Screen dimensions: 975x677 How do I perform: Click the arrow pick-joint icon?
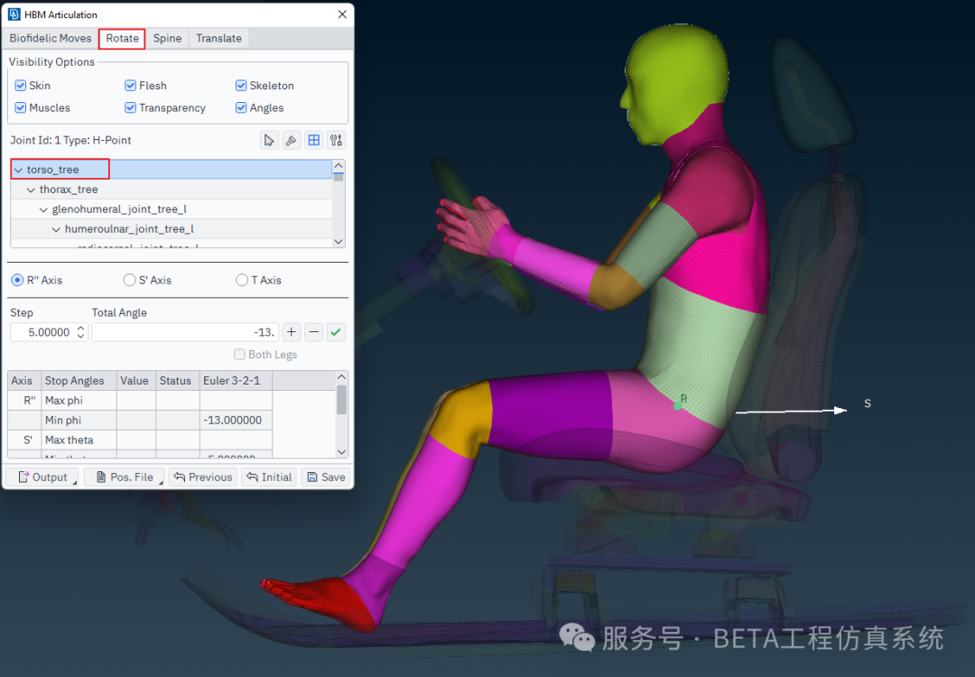(269, 140)
